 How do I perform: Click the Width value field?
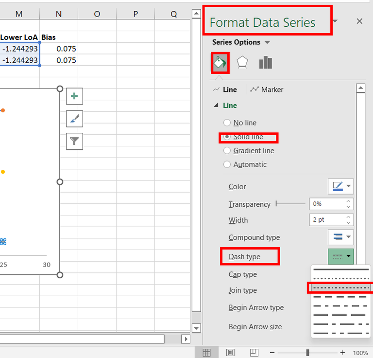327,219
